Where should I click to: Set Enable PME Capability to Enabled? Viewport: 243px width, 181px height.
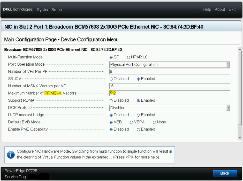point(138,130)
